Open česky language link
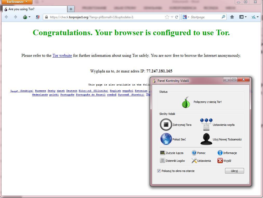This screenshot has width=263, height=198. pos(51,91)
